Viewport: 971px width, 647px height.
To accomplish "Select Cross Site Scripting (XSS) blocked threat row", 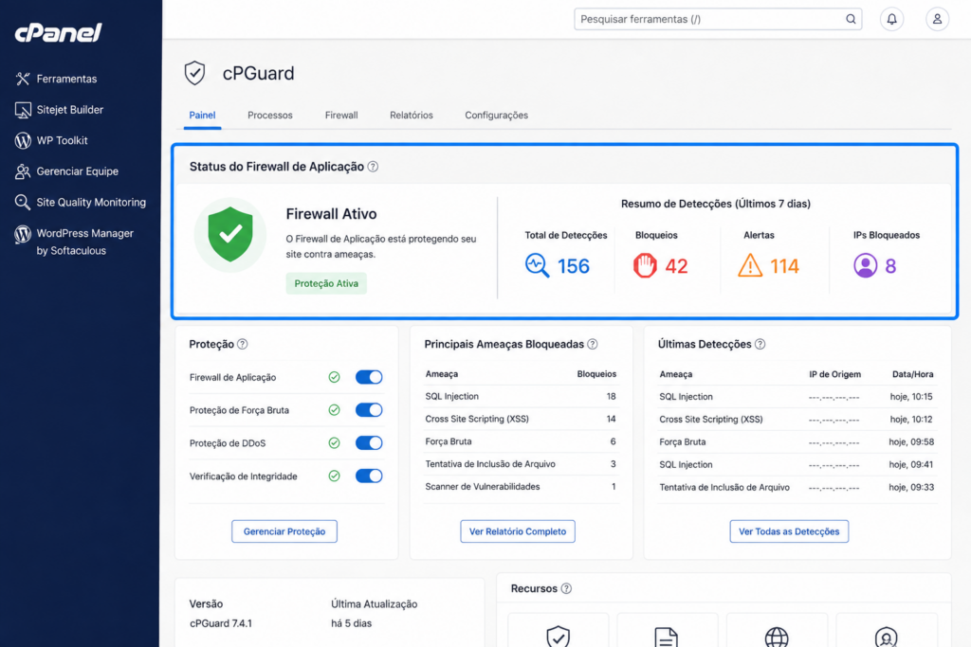I will pos(521,419).
